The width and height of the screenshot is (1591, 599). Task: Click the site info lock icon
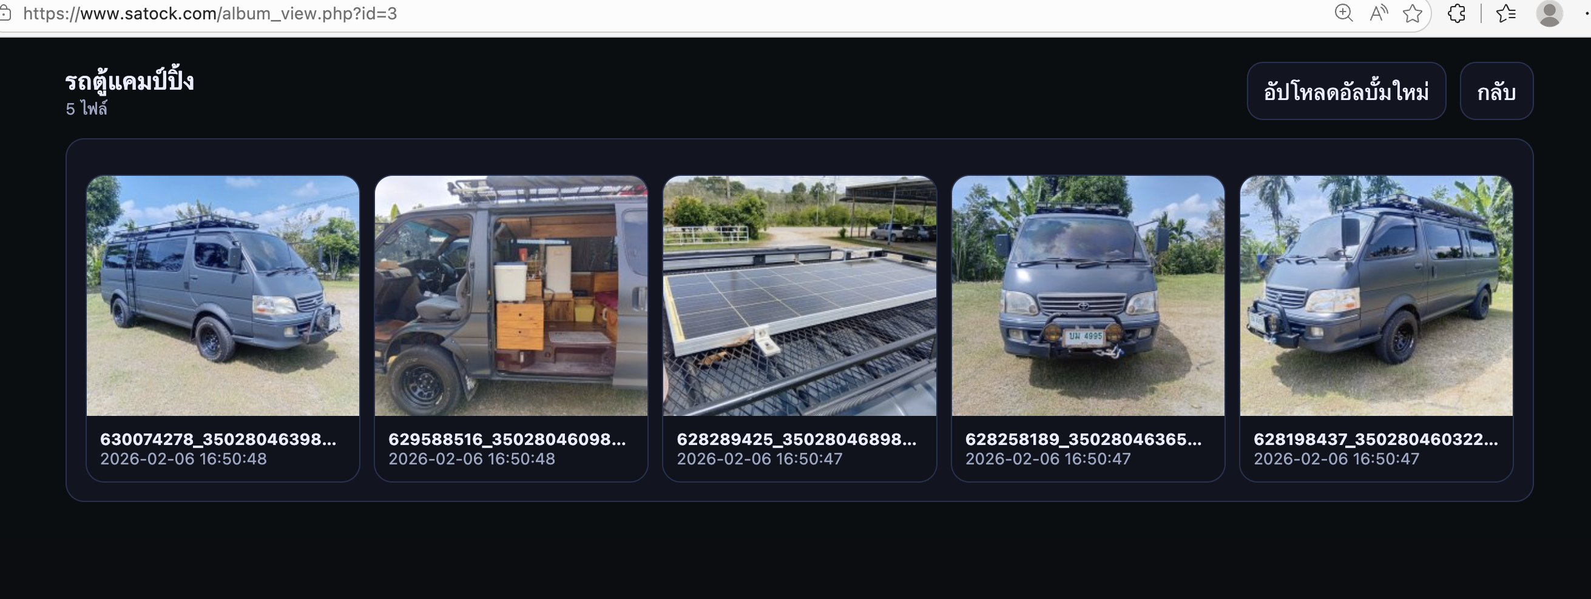(x=5, y=13)
